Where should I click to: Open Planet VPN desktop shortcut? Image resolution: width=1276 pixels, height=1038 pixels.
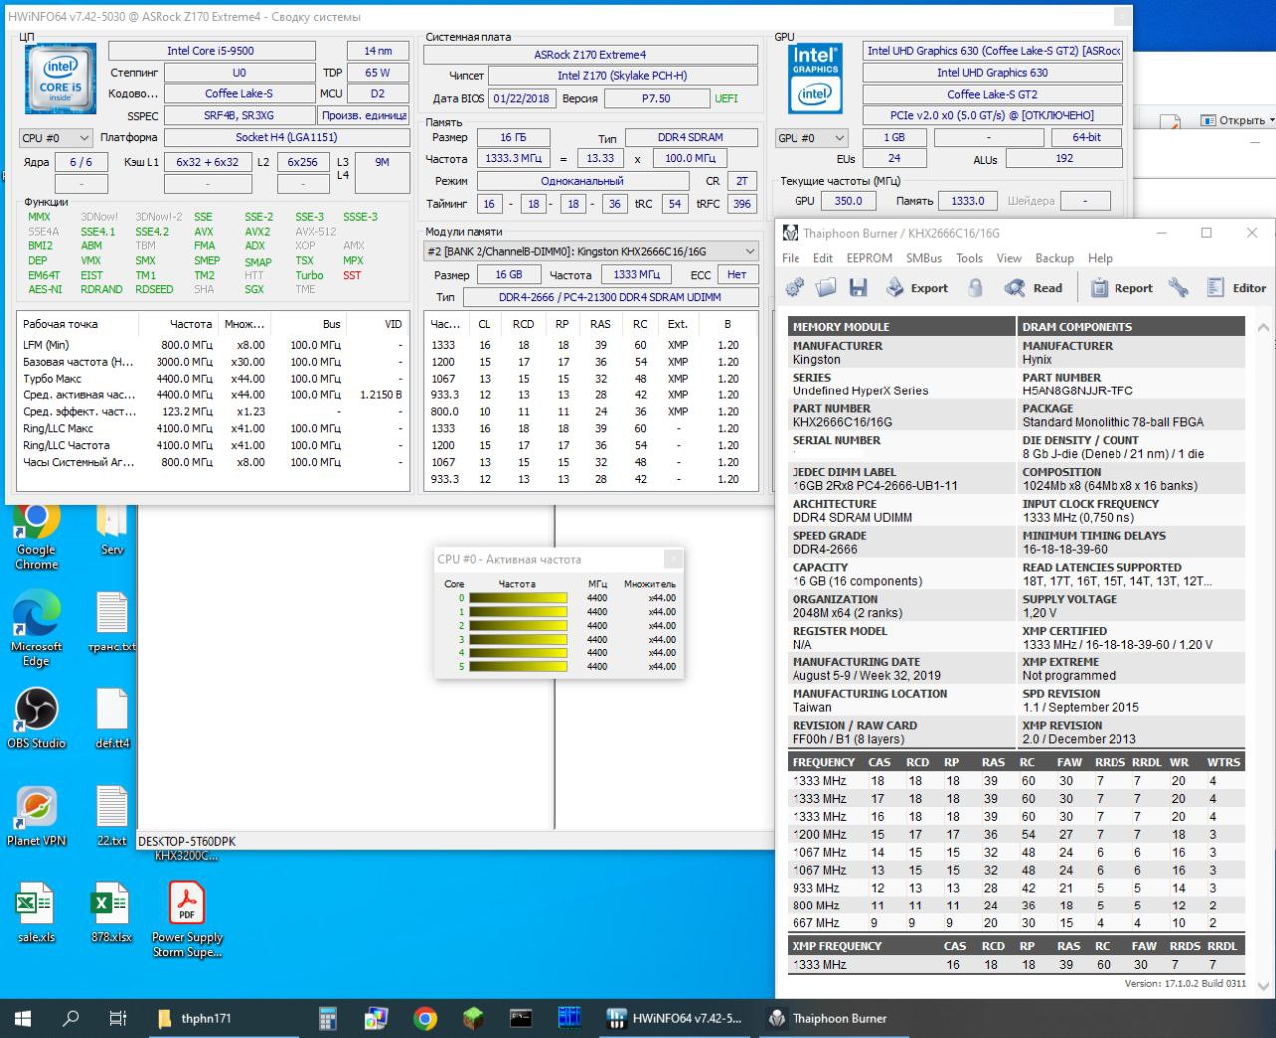coord(36,816)
